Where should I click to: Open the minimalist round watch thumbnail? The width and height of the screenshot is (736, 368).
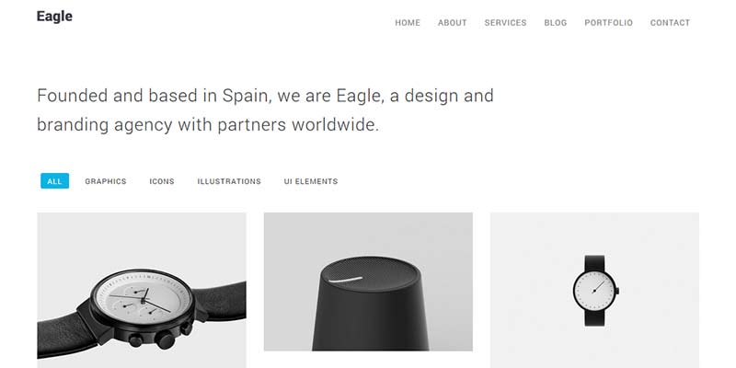594,290
